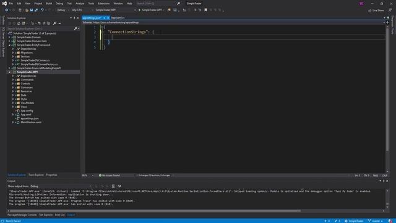Click the Solution Explorer wrench Properties icon

[x=54, y=24]
